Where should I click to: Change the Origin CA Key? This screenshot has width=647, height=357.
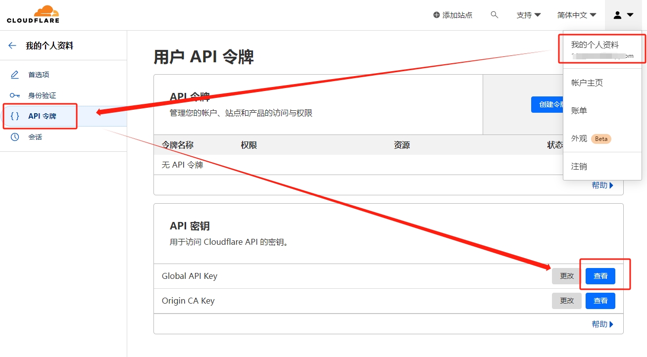(567, 301)
